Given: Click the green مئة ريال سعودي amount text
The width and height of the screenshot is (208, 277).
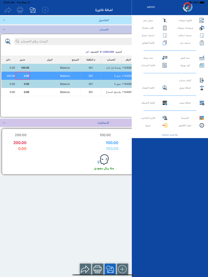Looking at the screenshot, I should (x=104, y=168).
